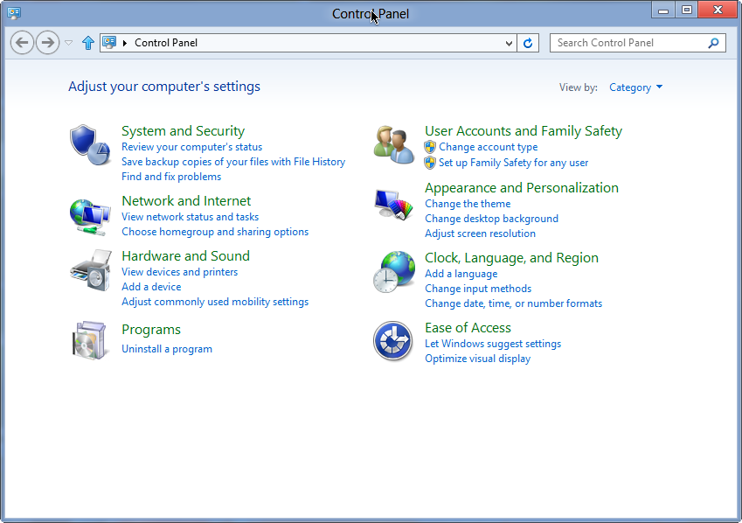Open the User Accounts people icon
The image size is (742, 523).
(393, 145)
